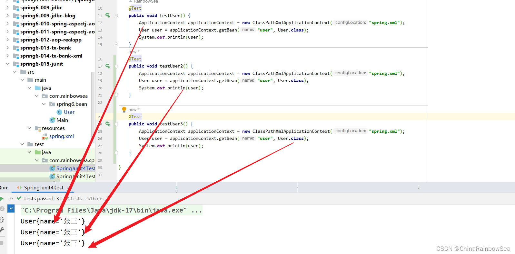Fold the testUser2 method at line 17

pos(116,66)
